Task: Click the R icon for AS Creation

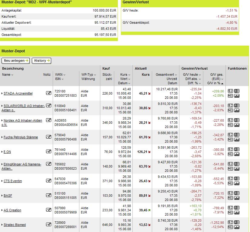Action: (x=237, y=207)
